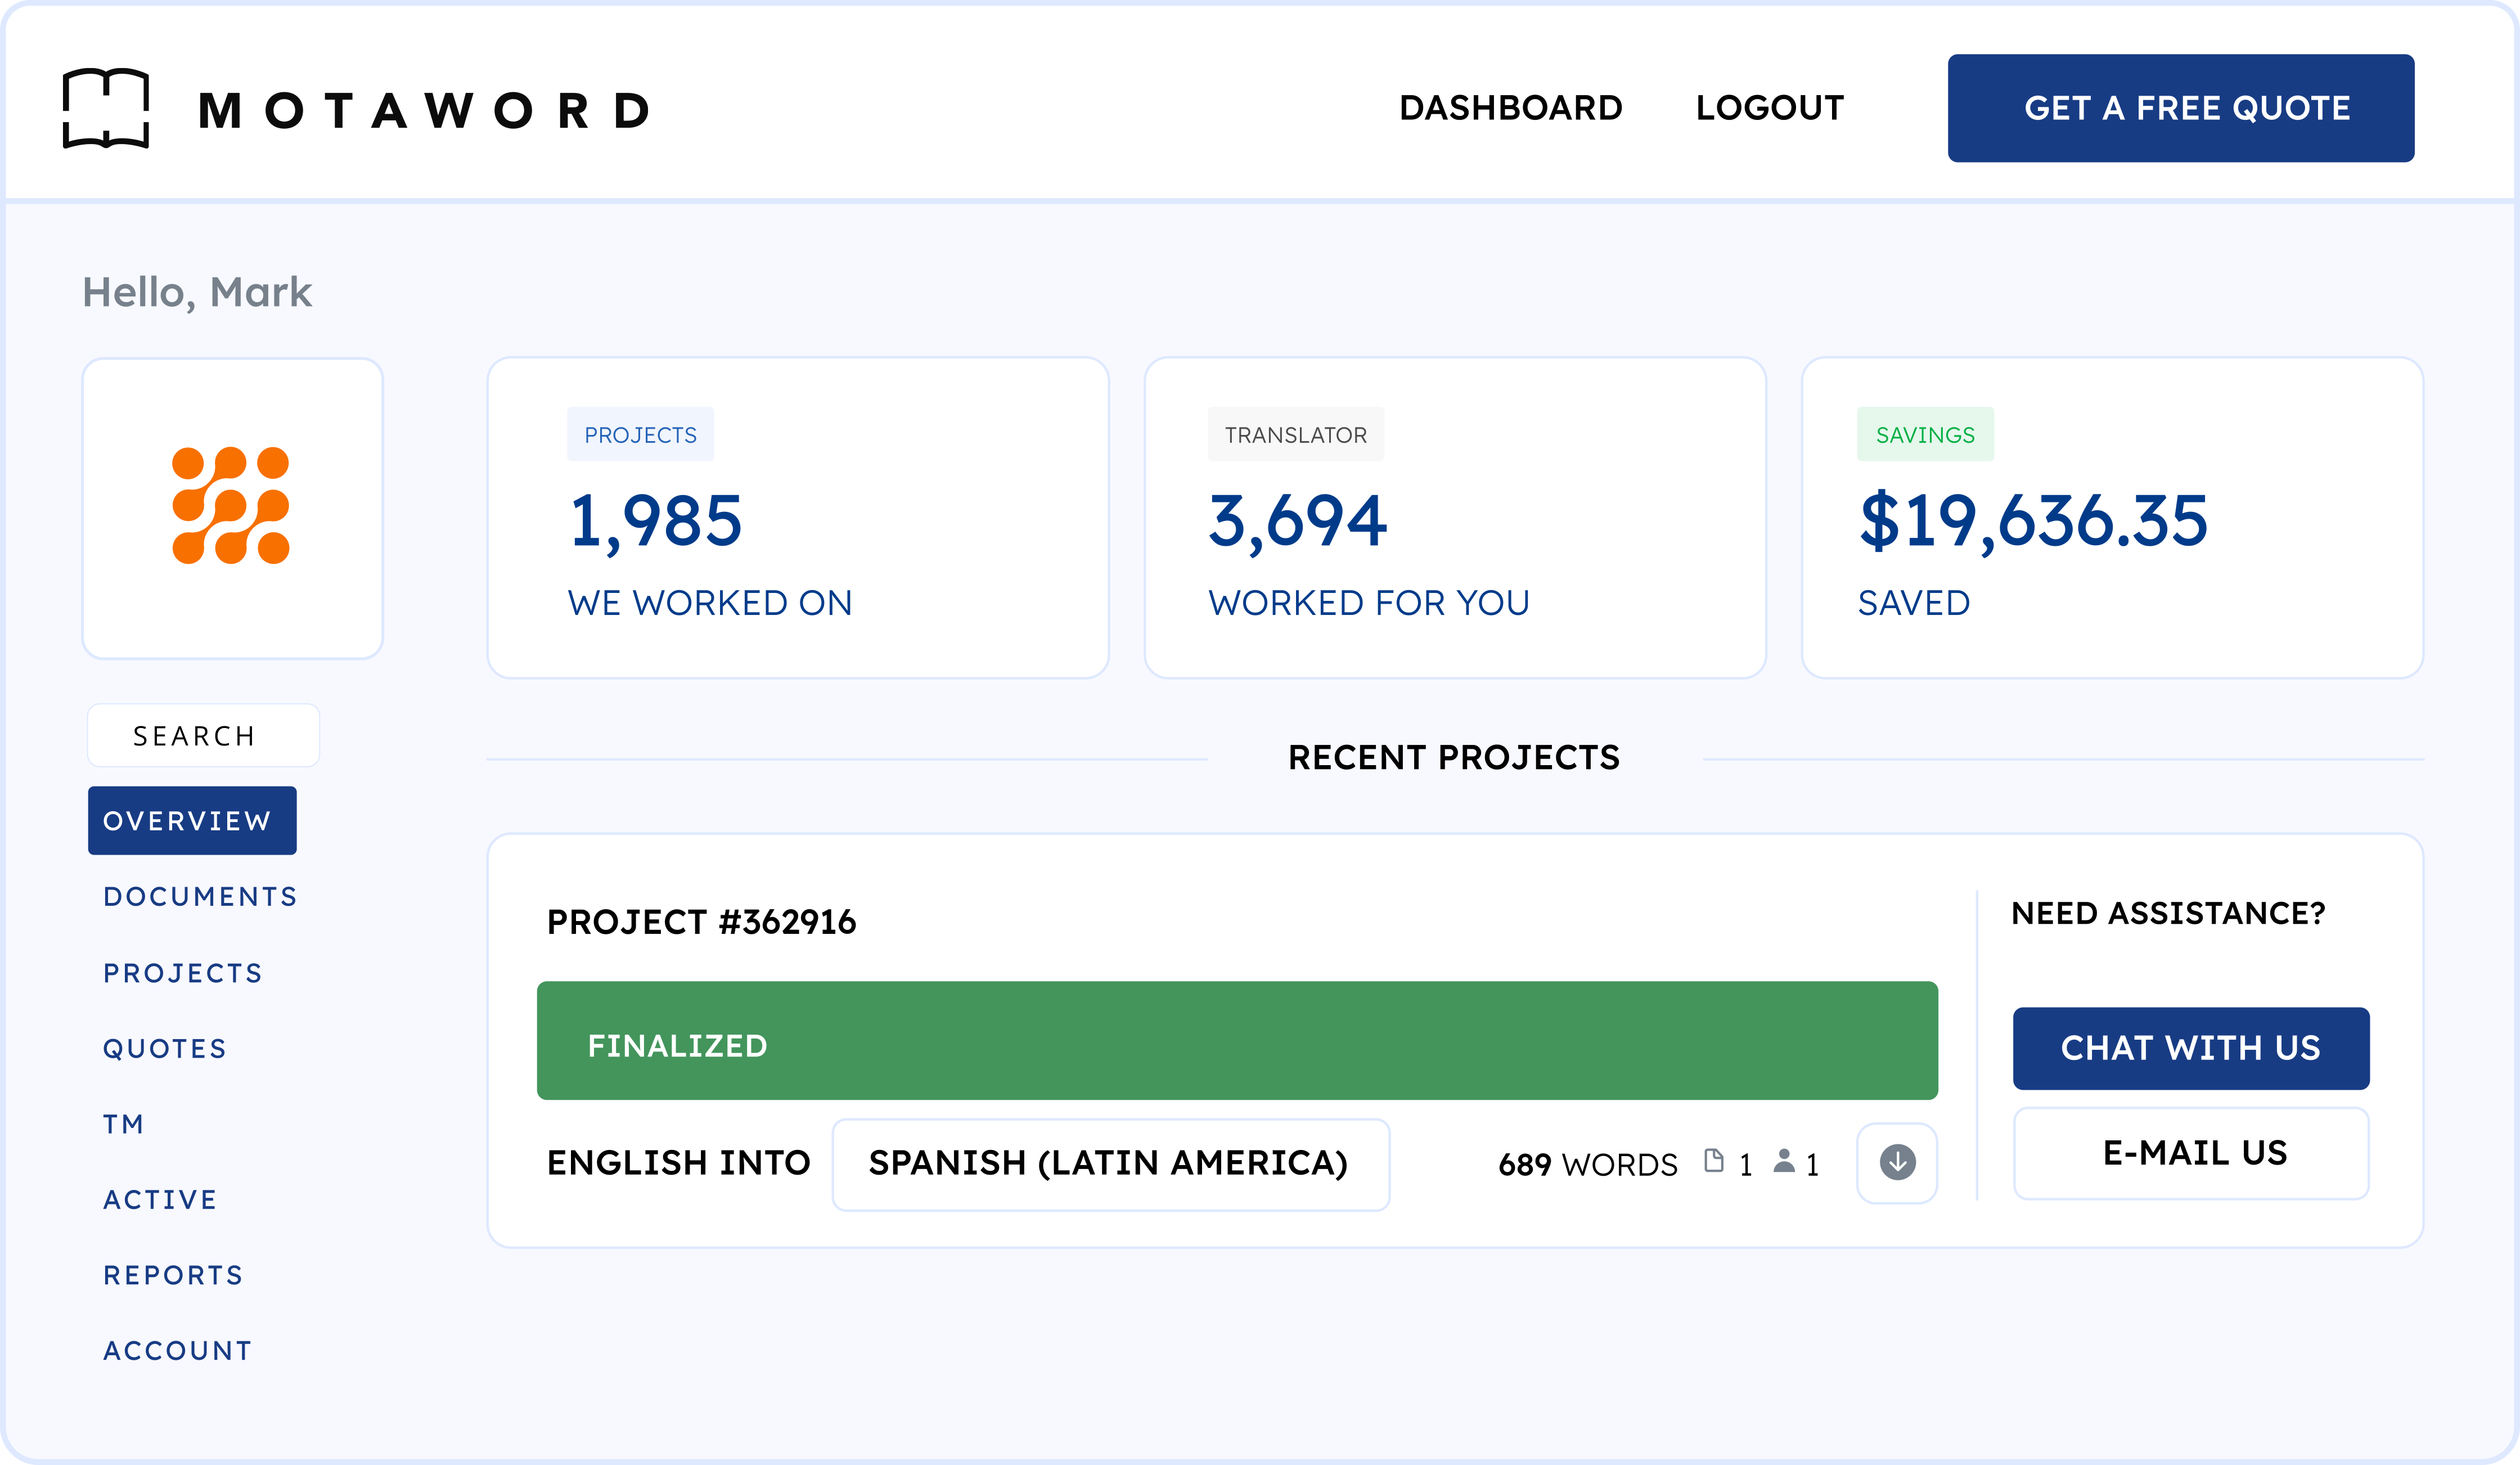Click the MOTAWORD wordmark text
2520x1465 pixels.
(424, 110)
